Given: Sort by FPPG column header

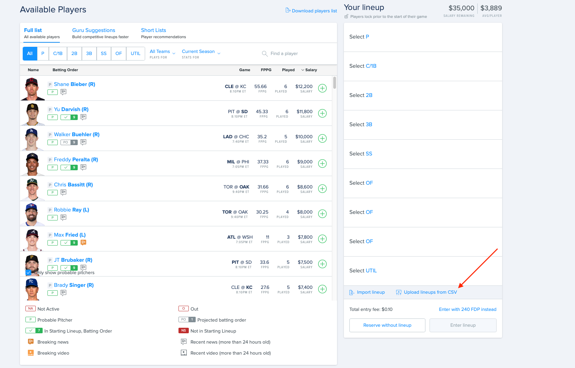Looking at the screenshot, I should pos(266,70).
